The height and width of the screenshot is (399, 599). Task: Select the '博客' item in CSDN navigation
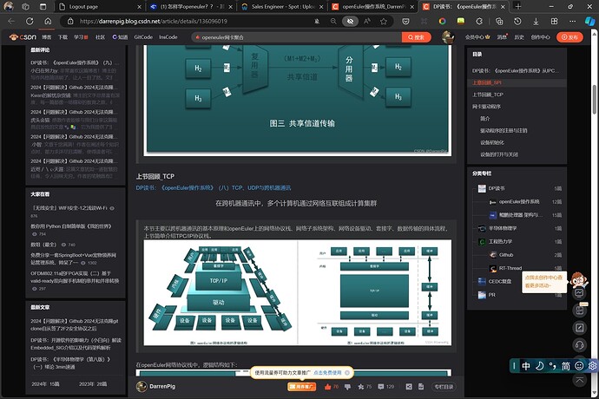[x=46, y=37]
